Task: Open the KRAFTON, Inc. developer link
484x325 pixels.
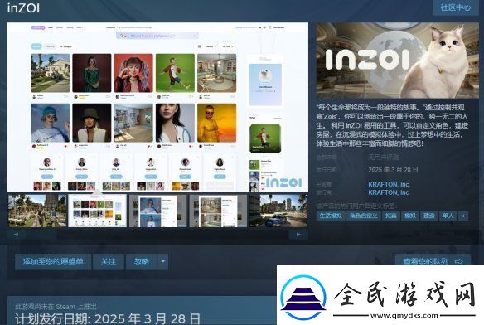Action: (x=389, y=184)
